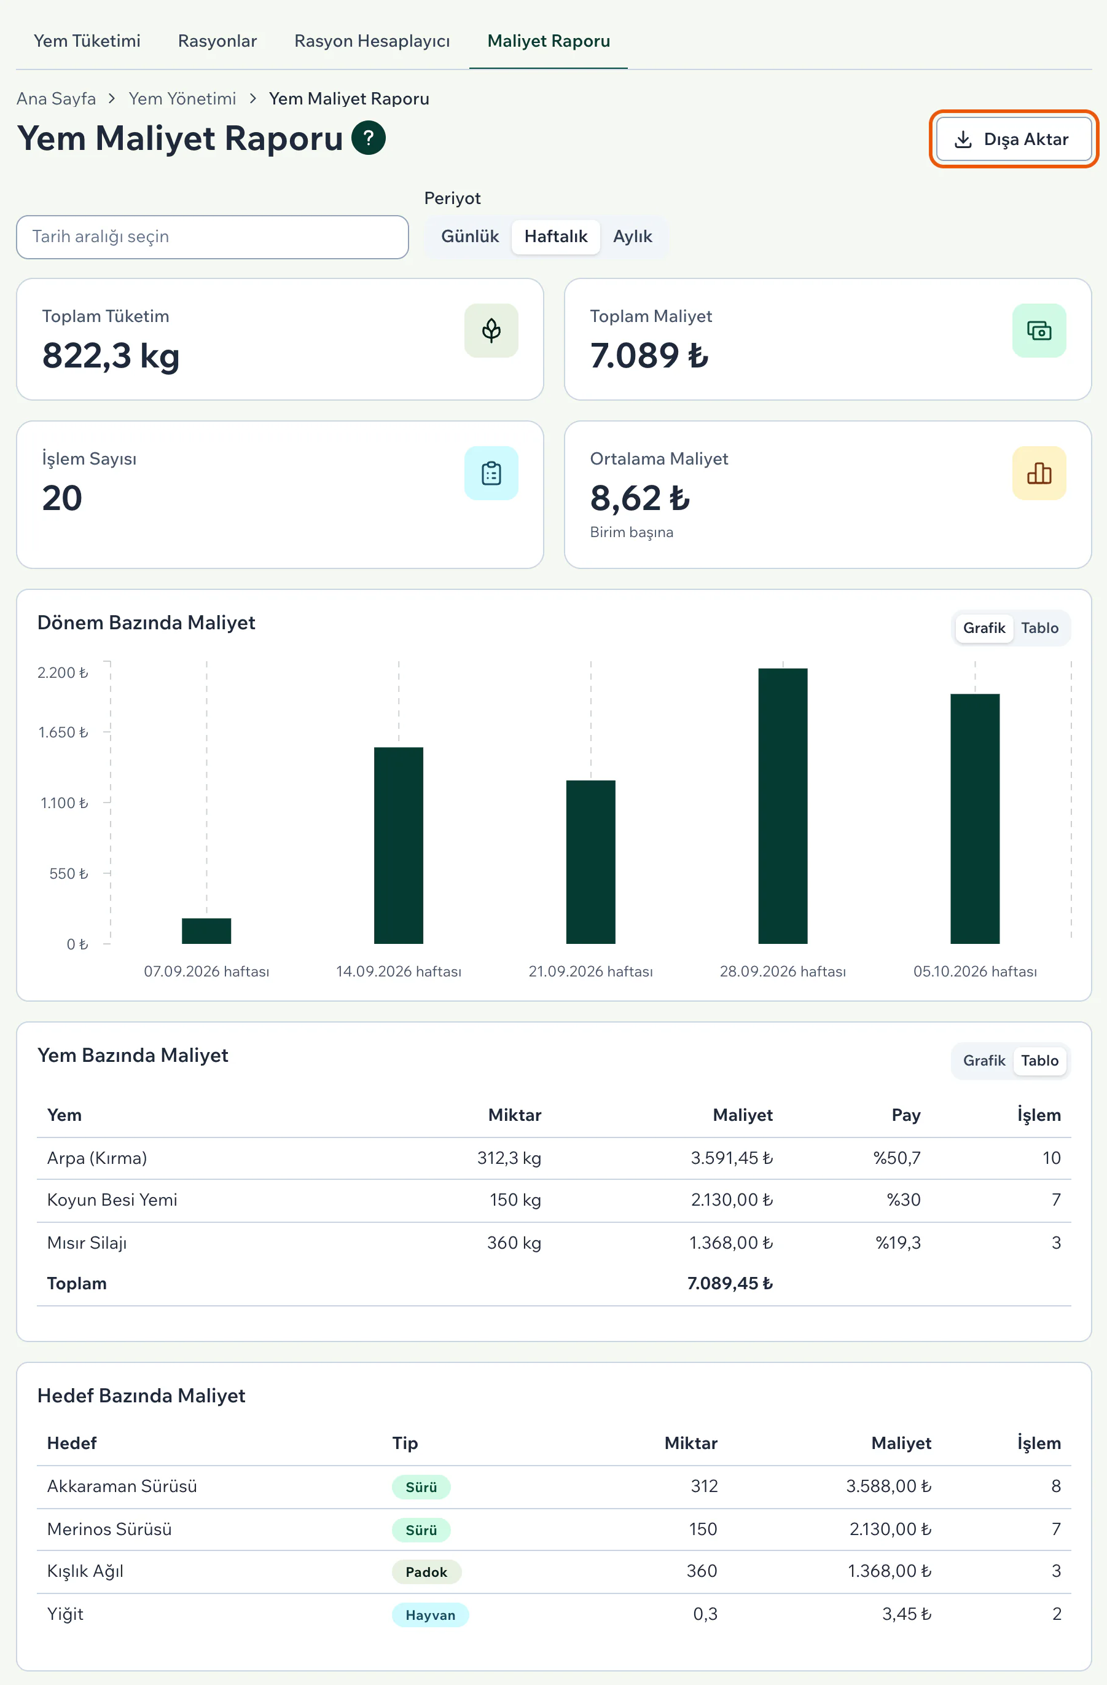The width and height of the screenshot is (1107, 1685).
Task: Select the Haftalık period option
Action: pyautogui.click(x=555, y=237)
